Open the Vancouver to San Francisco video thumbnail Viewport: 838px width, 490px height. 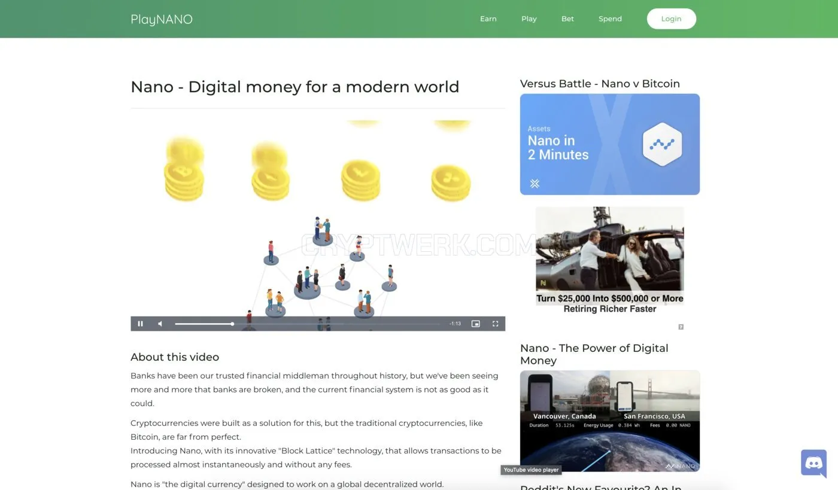pos(610,421)
